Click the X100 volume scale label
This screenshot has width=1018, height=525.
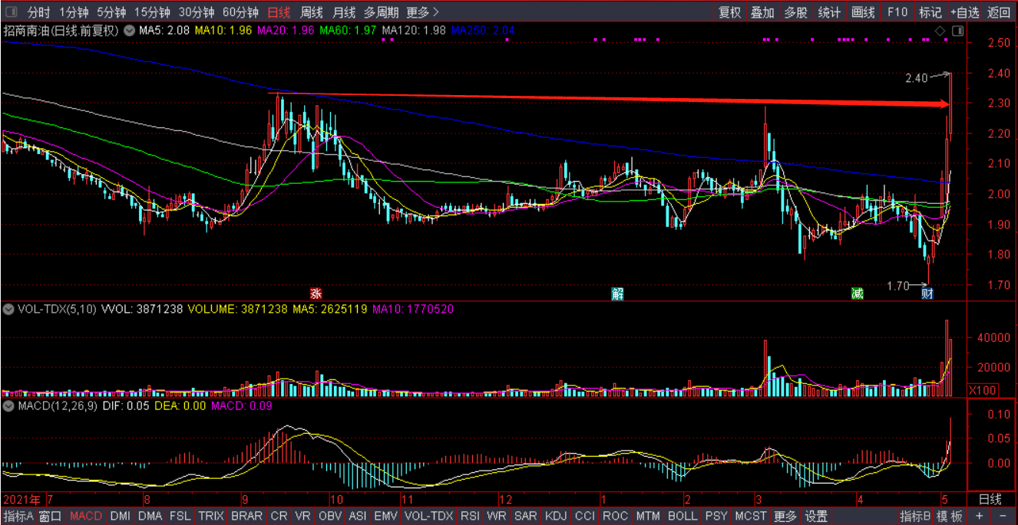pyautogui.click(x=983, y=390)
